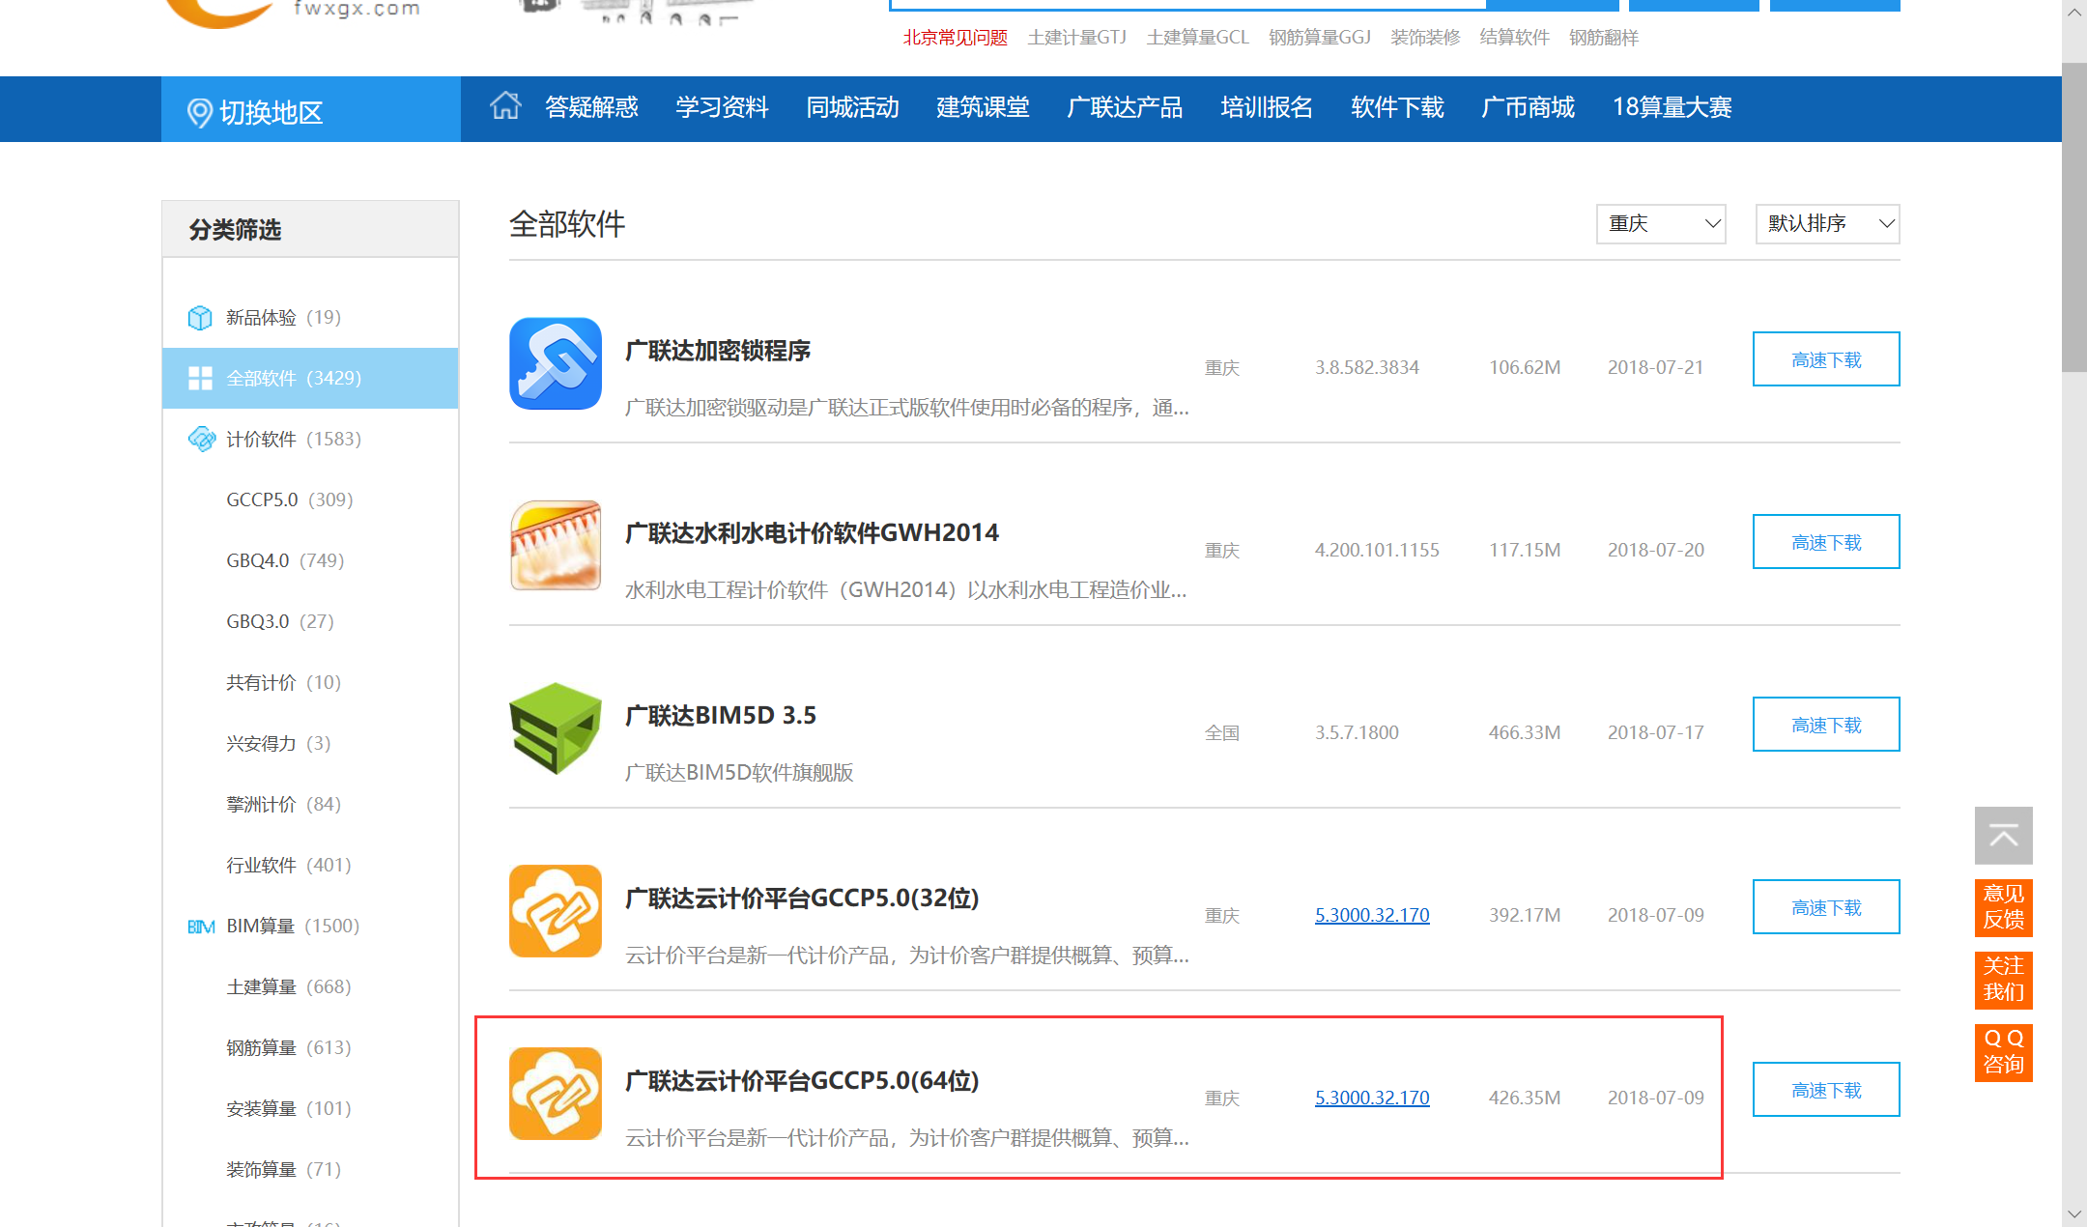
Task: Click the 装饰装修 link
Action: [1425, 38]
